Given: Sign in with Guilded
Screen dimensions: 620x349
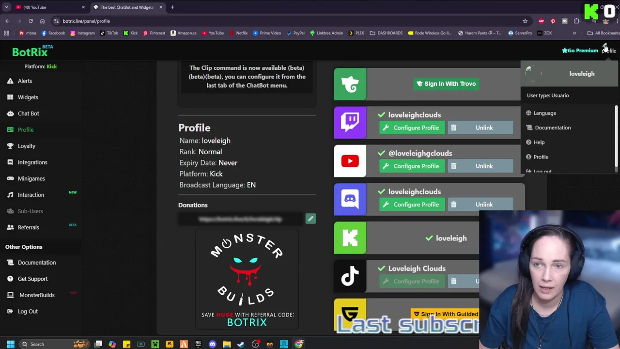Looking at the screenshot, I should tap(445, 314).
